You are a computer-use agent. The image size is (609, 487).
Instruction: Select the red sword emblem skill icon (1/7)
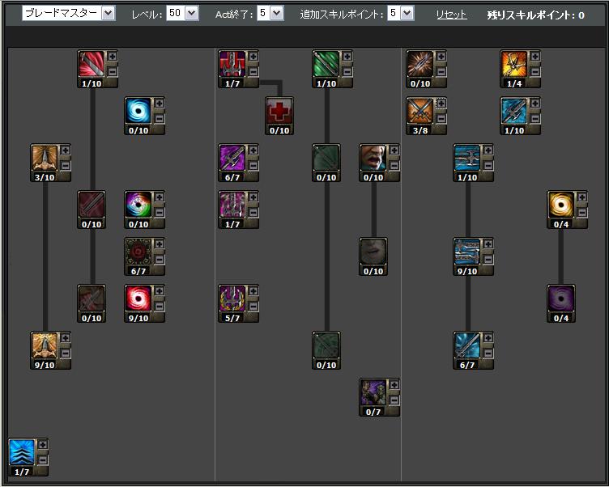[232, 64]
